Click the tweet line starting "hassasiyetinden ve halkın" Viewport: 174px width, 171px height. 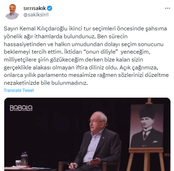84,44
